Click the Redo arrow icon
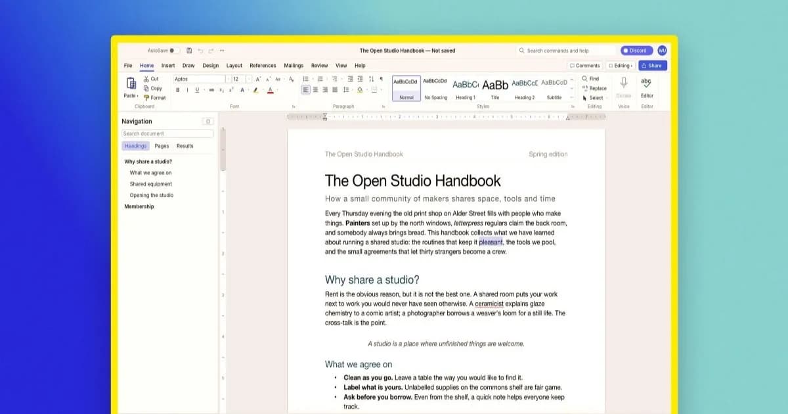 point(211,51)
